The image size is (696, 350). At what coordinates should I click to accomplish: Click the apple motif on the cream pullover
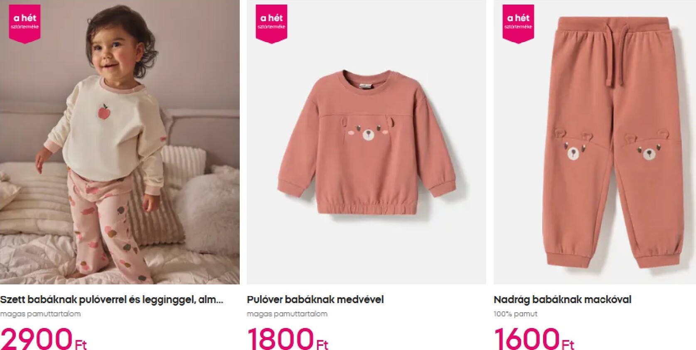(x=103, y=111)
